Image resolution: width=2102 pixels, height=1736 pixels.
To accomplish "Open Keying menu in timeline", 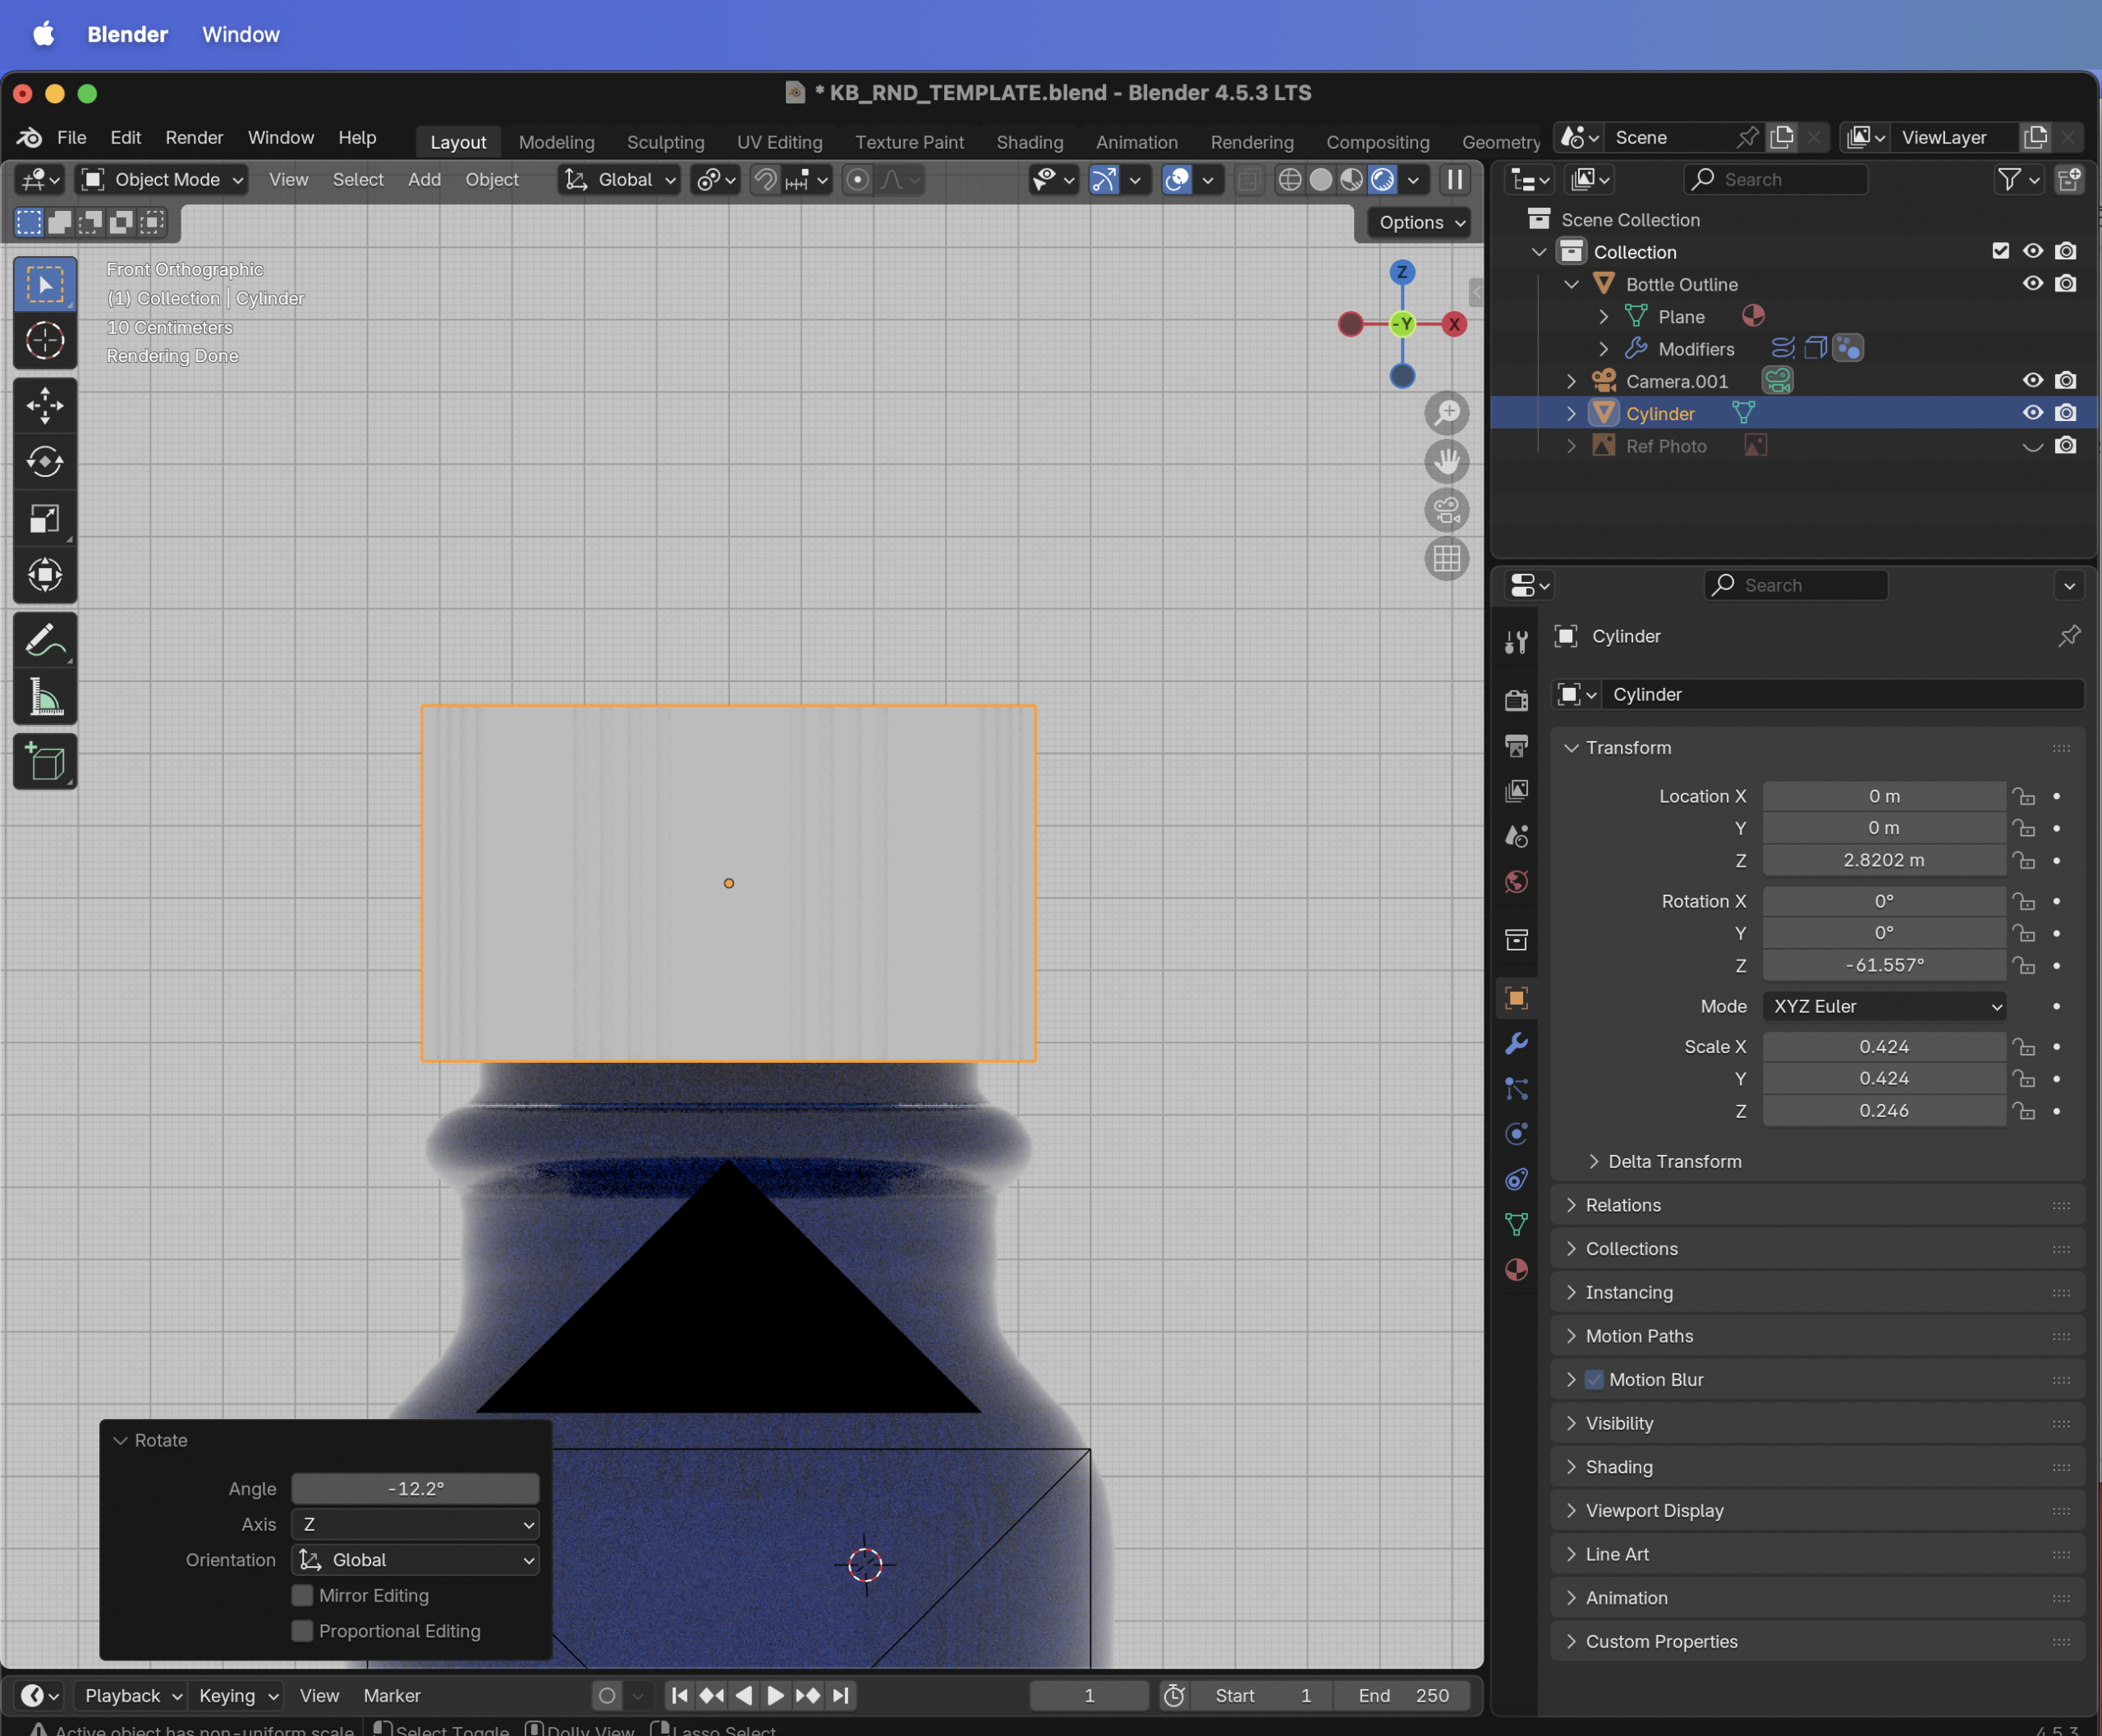I will pyautogui.click(x=237, y=1696).
